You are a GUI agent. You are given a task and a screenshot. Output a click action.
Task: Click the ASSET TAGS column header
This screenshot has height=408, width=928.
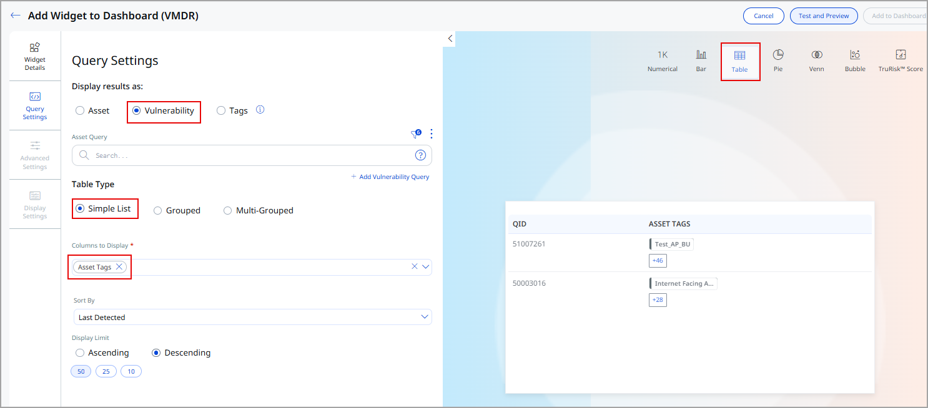(x=669, y=224)
